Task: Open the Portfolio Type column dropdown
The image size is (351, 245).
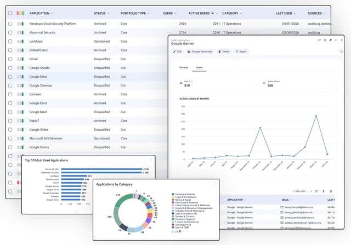Action: coord(149,13)
